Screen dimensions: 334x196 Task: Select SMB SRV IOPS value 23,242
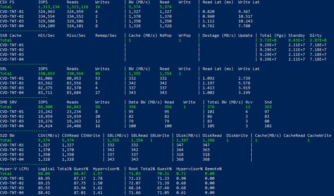point(45,112)
